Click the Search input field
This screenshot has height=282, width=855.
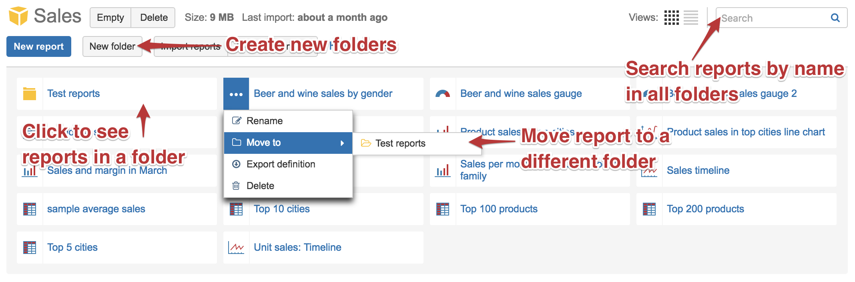tap(773, 18)
